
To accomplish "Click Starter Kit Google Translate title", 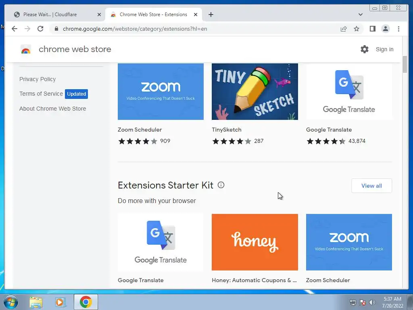I will click(x=141, y=280).
